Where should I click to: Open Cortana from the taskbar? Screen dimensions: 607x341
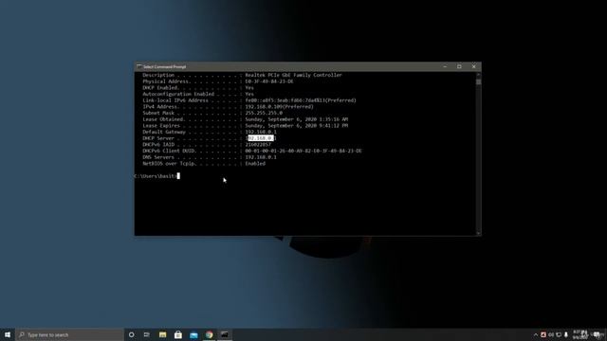[132, 334]
